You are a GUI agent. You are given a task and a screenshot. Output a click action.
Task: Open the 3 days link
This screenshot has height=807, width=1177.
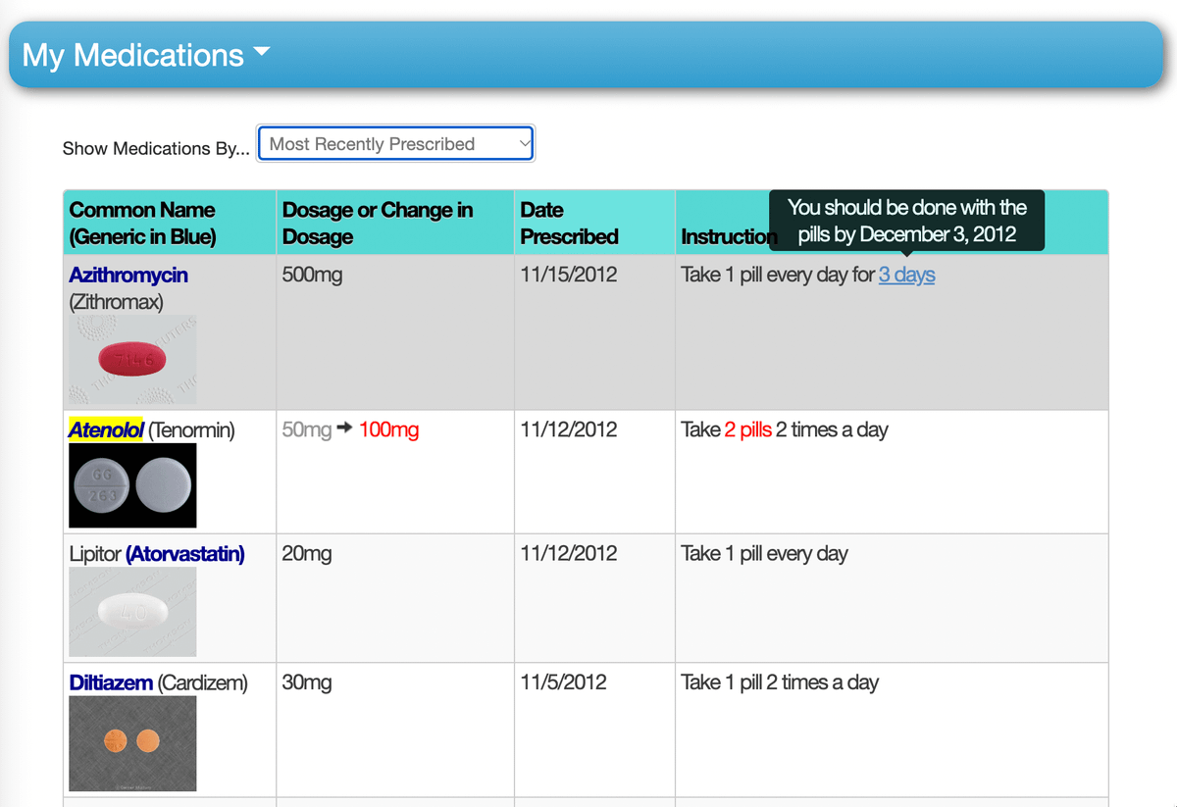(906, 276)
